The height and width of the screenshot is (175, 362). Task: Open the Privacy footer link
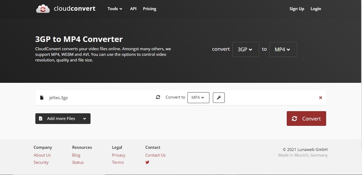point(119,155)
